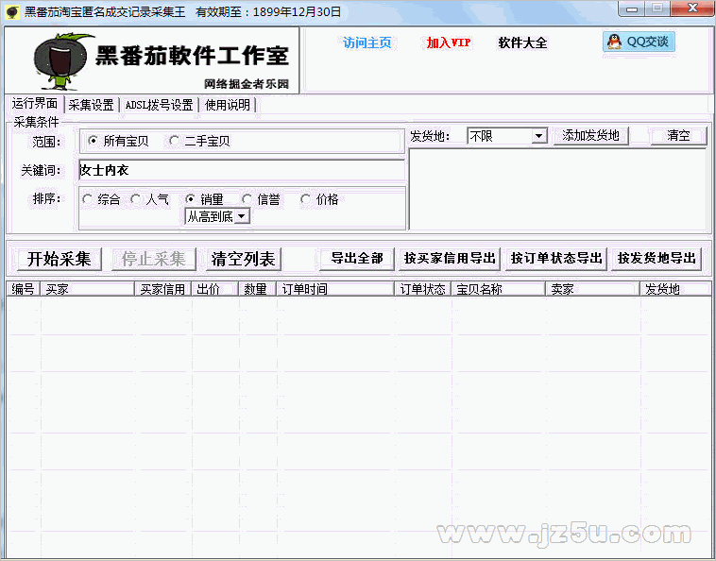Click the 导出全部 button
The image size is (716, 561).
pyautogui.click(x=357, y=259)
